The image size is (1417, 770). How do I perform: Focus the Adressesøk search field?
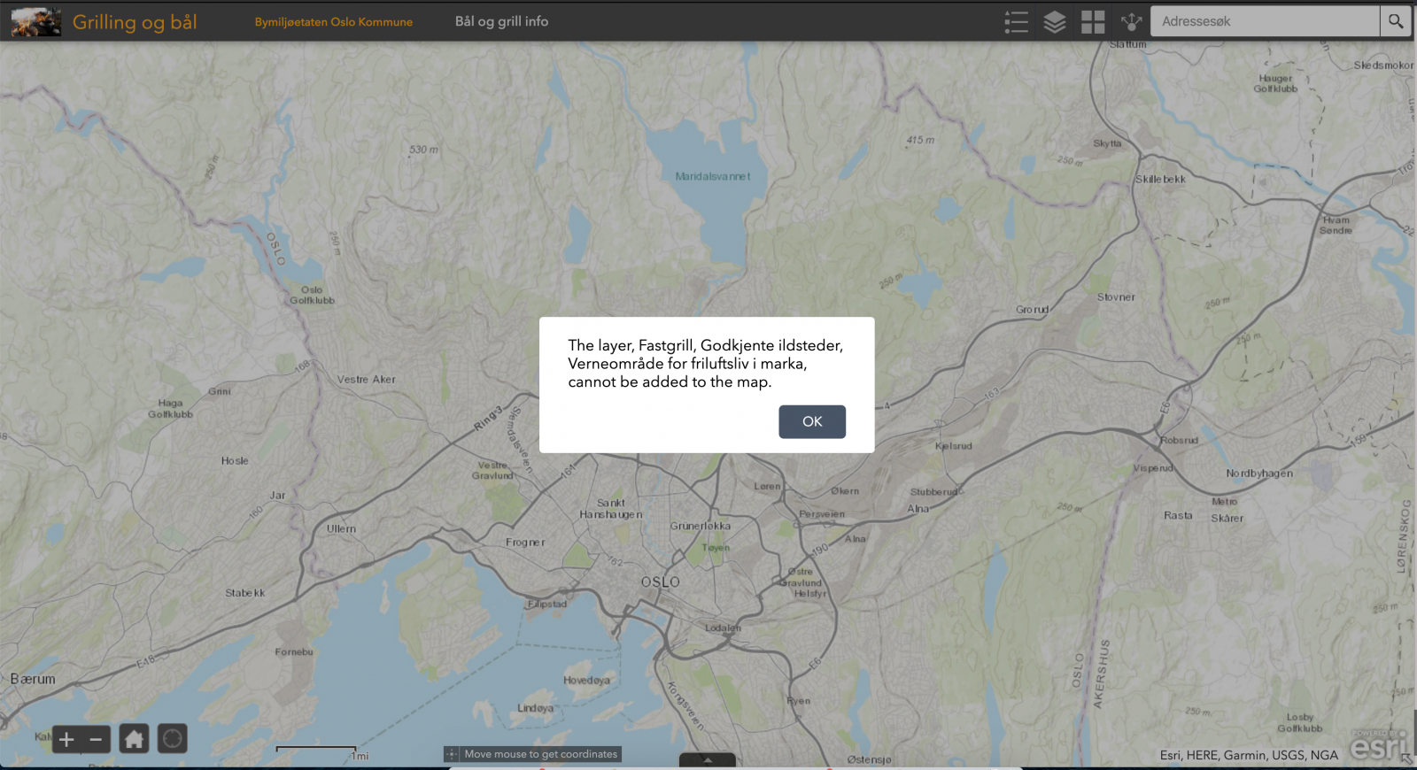1265,21
